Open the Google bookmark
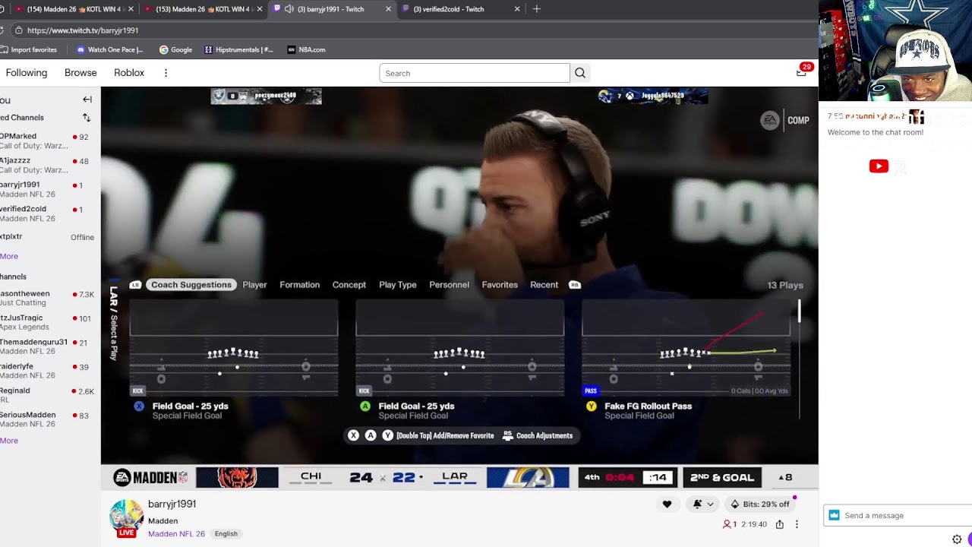 pyautogui.click(x=175, y=49)
